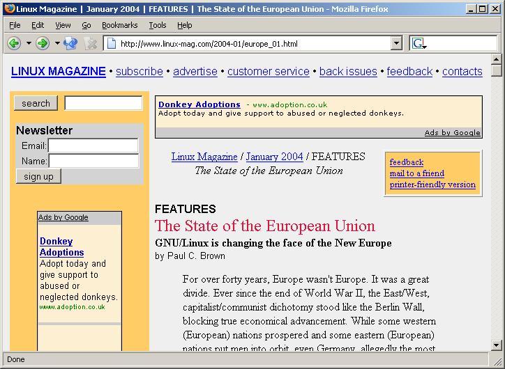Open the customer service link

click(269, 71)
